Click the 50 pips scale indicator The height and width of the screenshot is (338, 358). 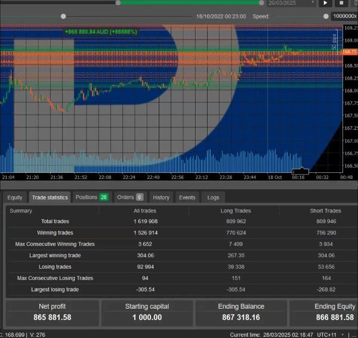click(x=334, y=42)
